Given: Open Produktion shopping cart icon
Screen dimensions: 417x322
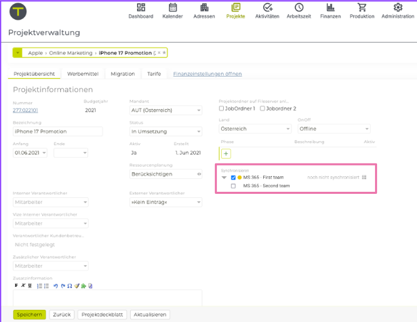Looking at the screenshot, I should tap(361, 8).
